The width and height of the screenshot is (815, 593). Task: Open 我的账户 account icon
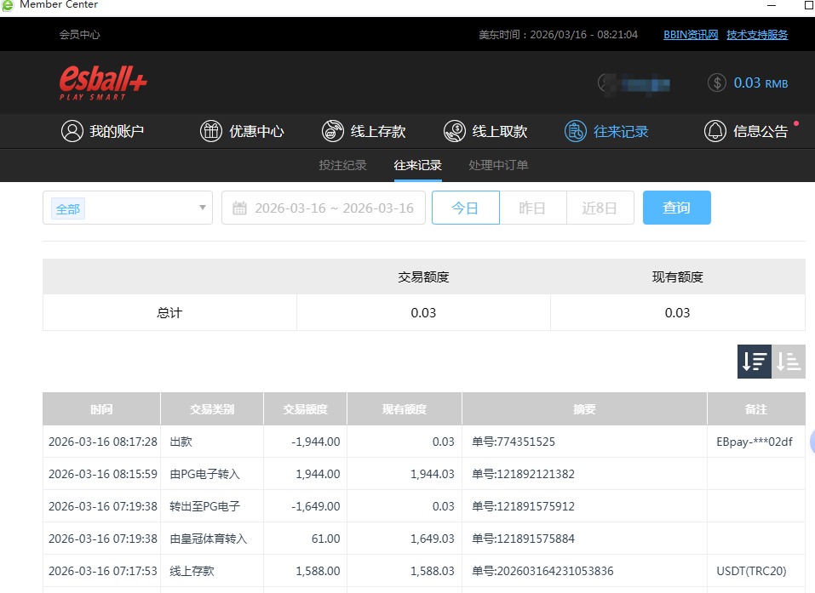[72, 131]
